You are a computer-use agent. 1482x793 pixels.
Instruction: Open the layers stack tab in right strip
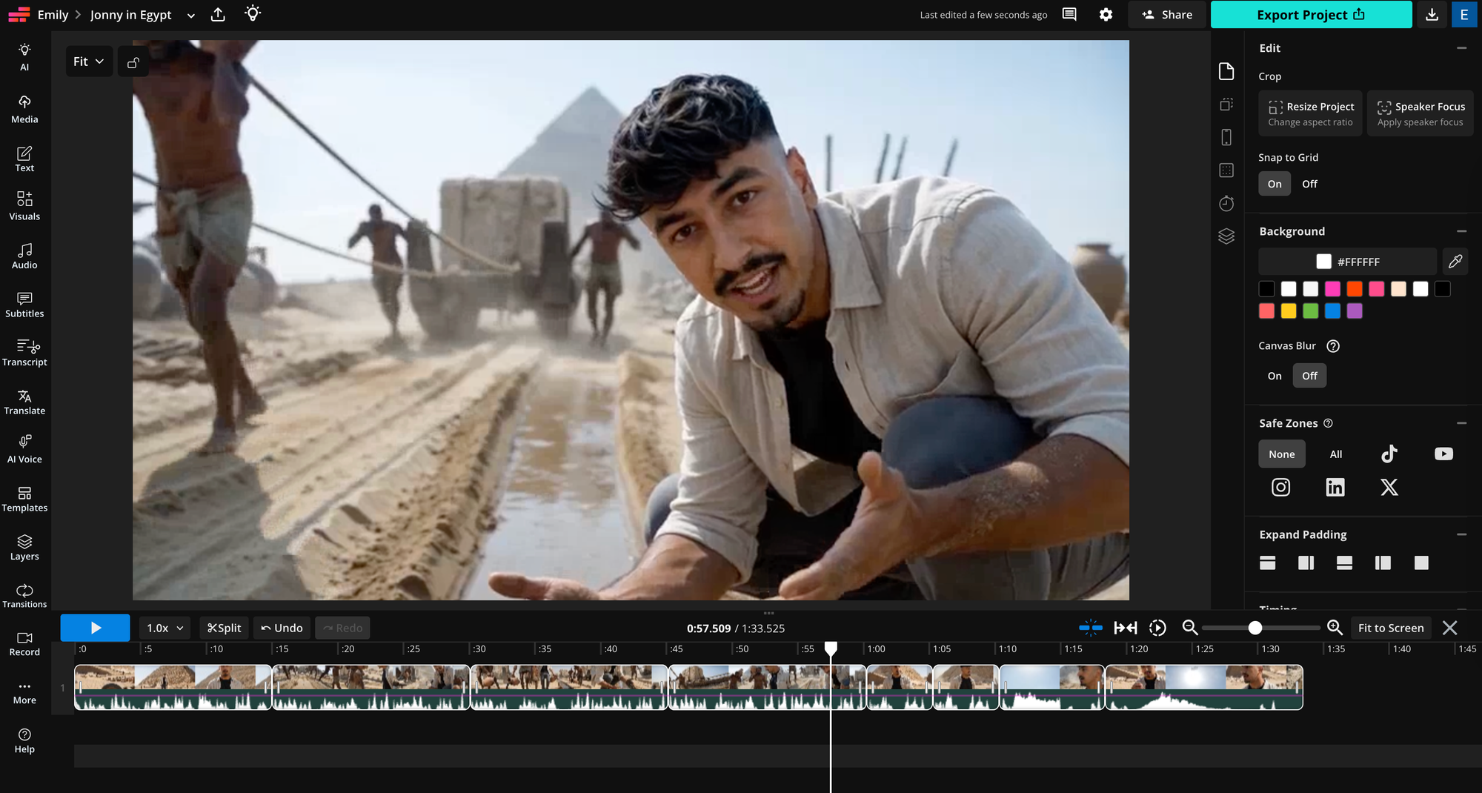coord(1226,236)
